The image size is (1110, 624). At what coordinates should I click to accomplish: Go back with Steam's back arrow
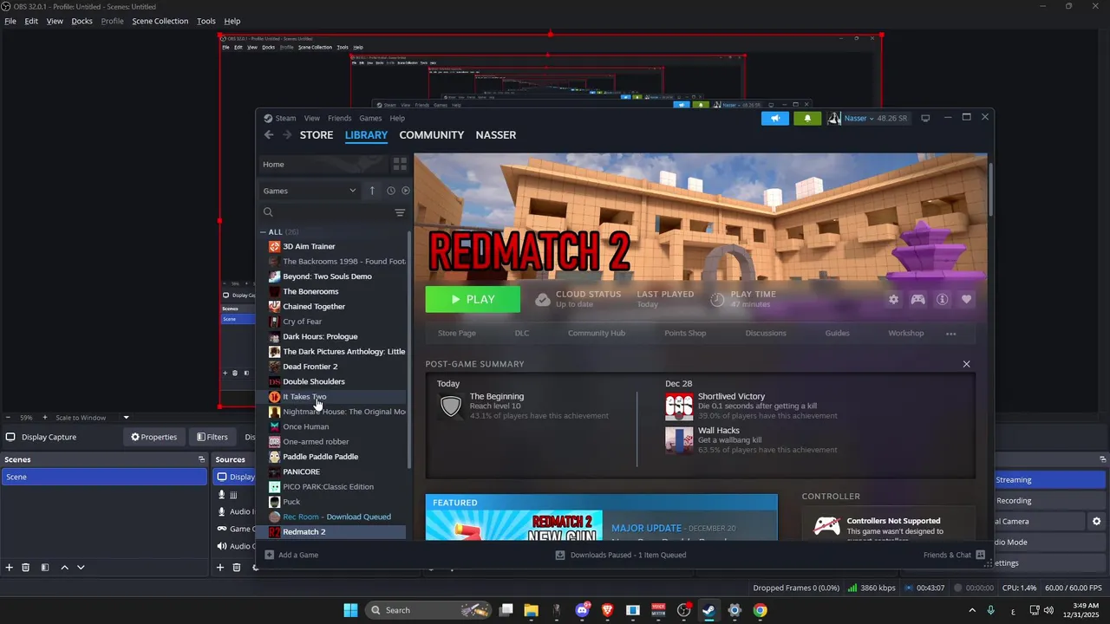point(269,135)
